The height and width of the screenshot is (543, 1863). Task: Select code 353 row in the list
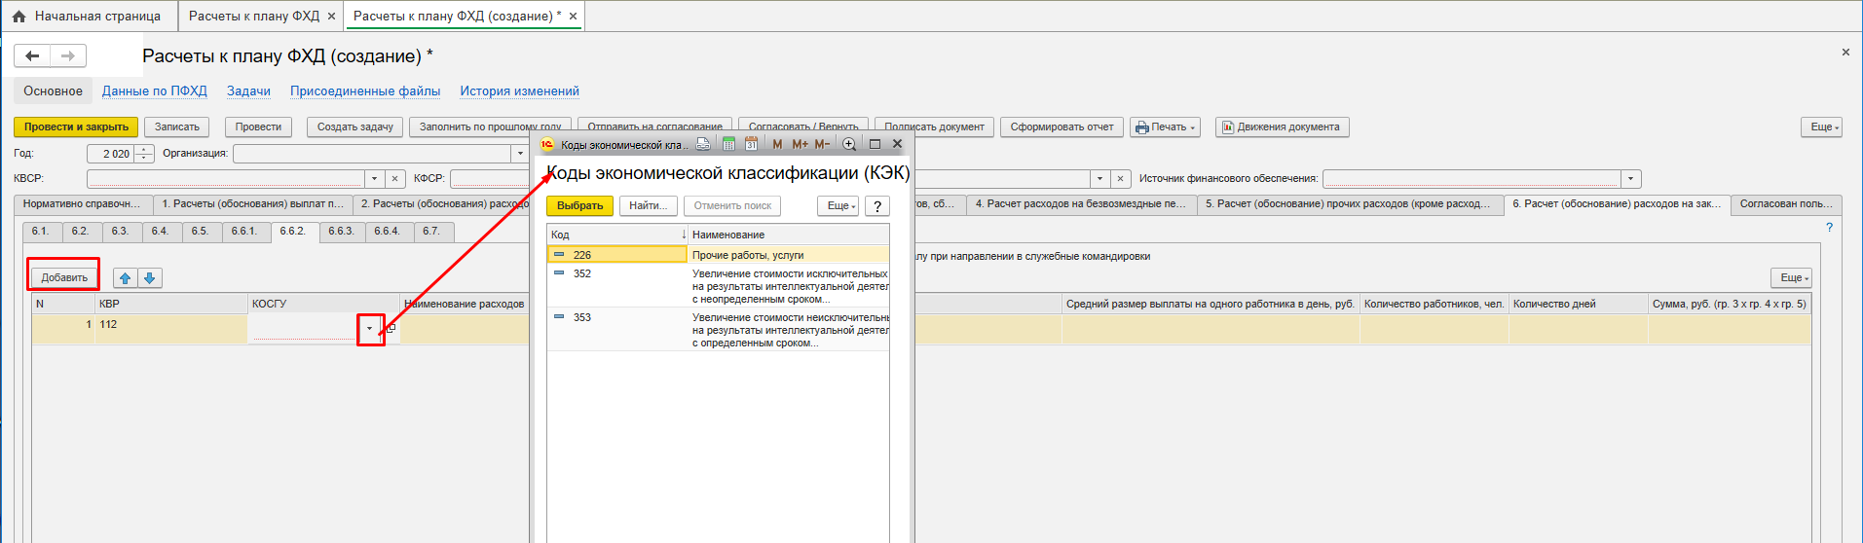pyautogui.click(x=718, y=330)
